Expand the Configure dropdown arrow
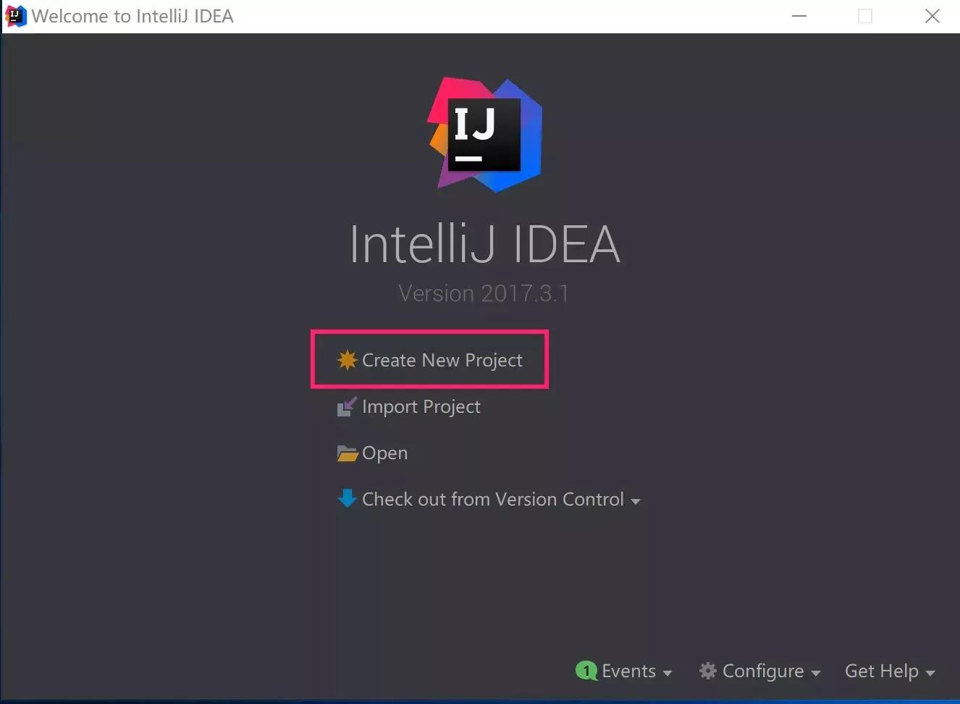Image resolution: width=960 pixels, height=704 pixels. 815,673
